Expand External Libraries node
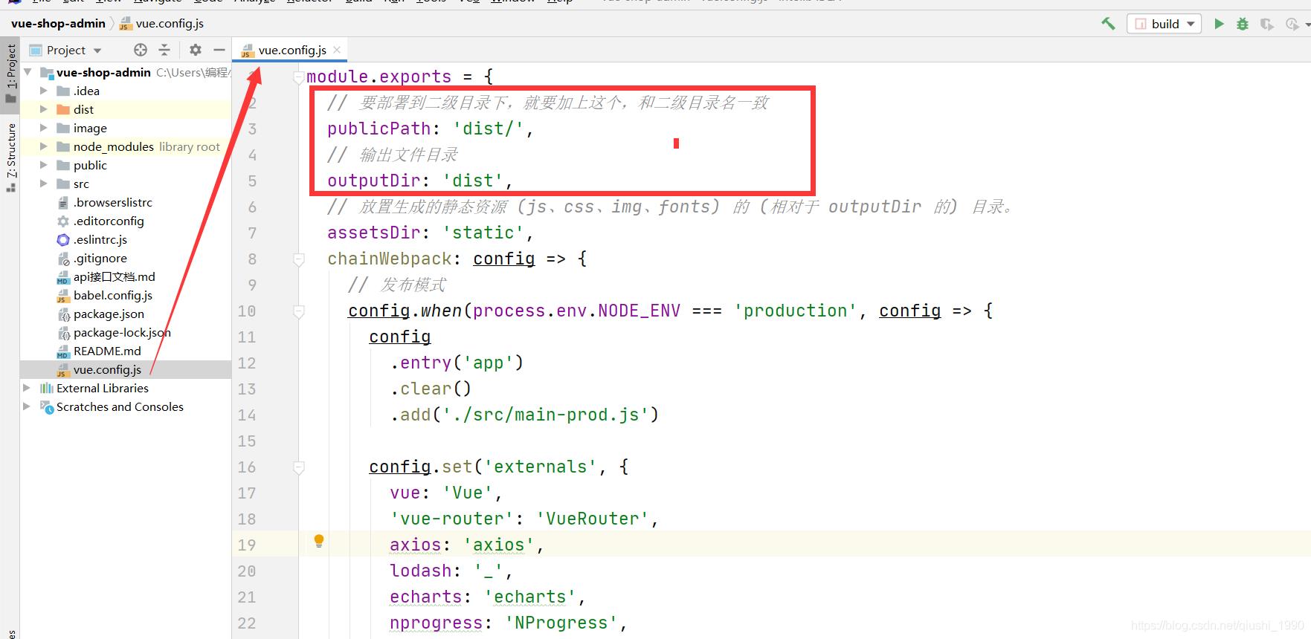The height and width of the screenshot is (639, 1311). (x=27, y=388)
